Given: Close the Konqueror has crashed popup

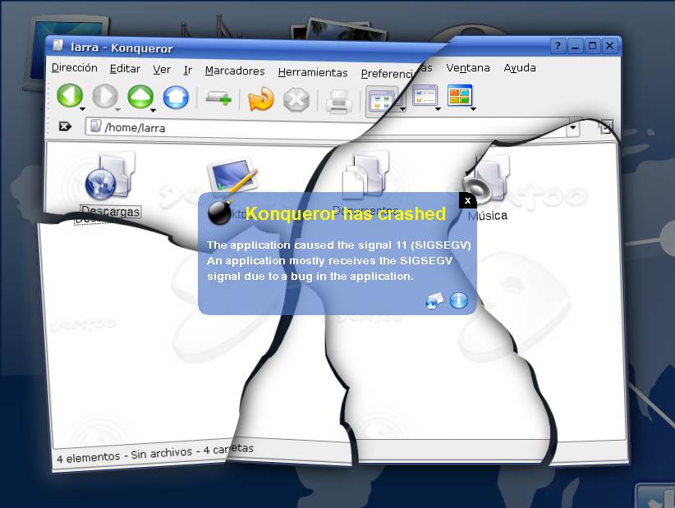Looking at the screenshot, I should pos(467,200).
